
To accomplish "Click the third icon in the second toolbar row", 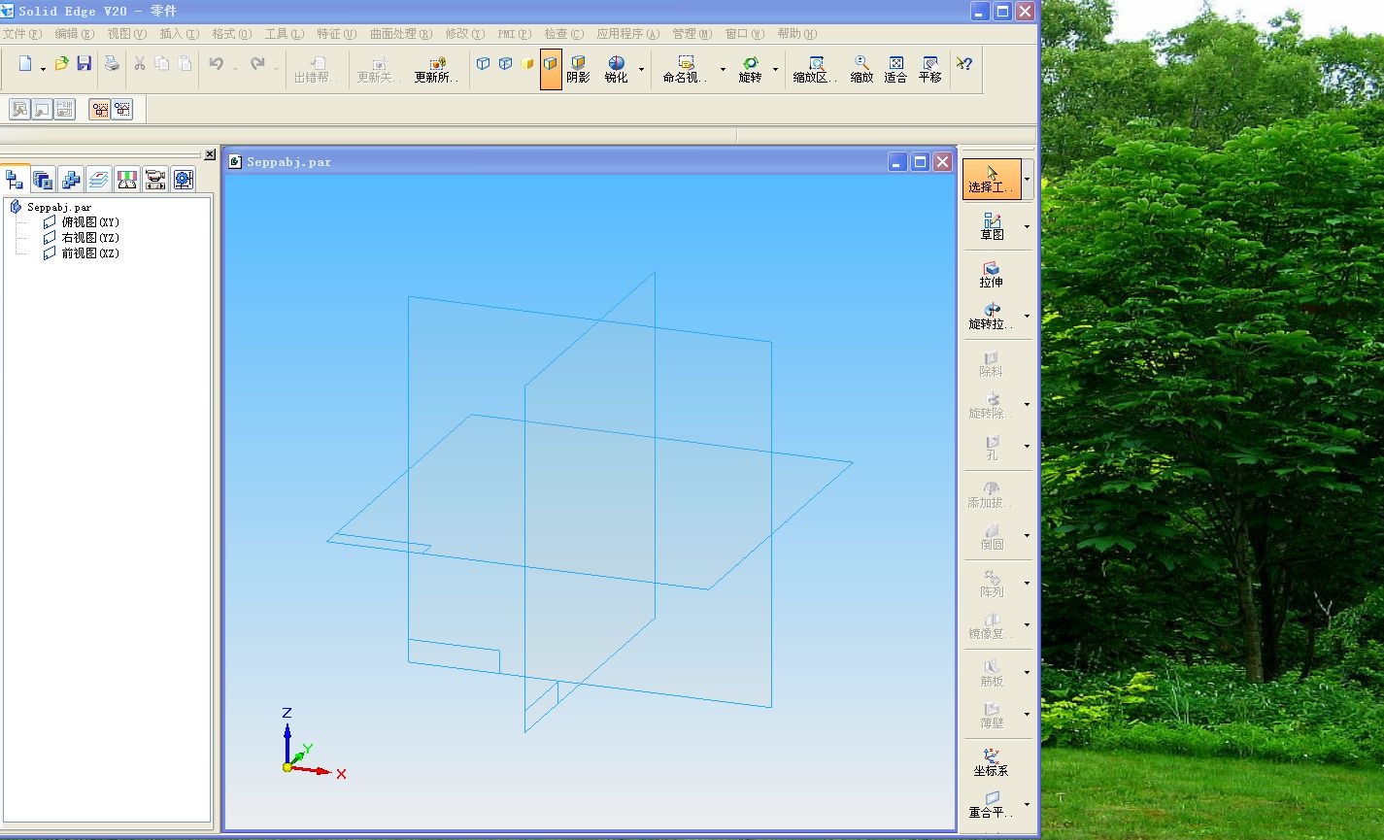I will click(x=65, y=109).
